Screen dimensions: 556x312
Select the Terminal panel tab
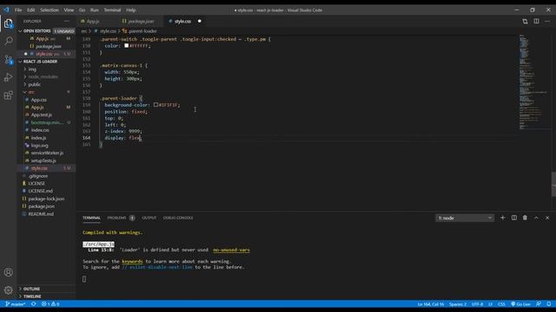[91, 218]
